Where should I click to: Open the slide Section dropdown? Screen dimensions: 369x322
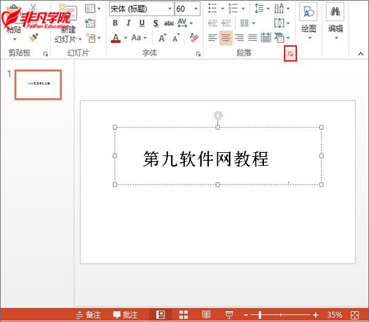[x=93, y=38]
